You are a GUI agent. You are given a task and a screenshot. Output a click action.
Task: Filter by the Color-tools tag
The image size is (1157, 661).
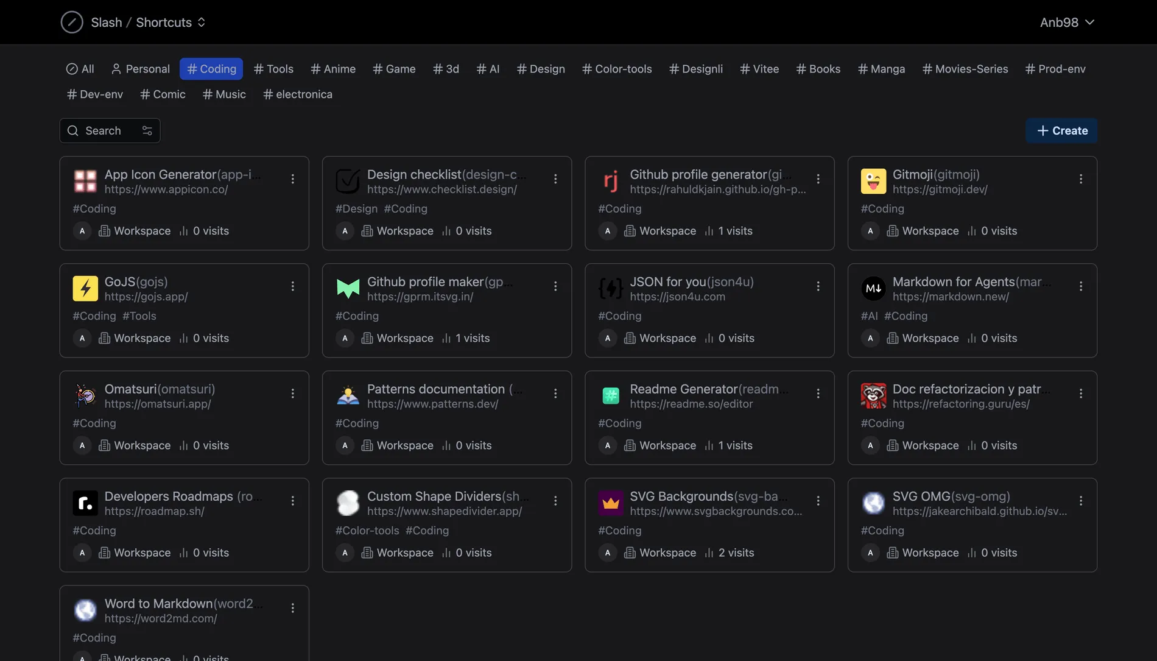(x=617, y=69)
